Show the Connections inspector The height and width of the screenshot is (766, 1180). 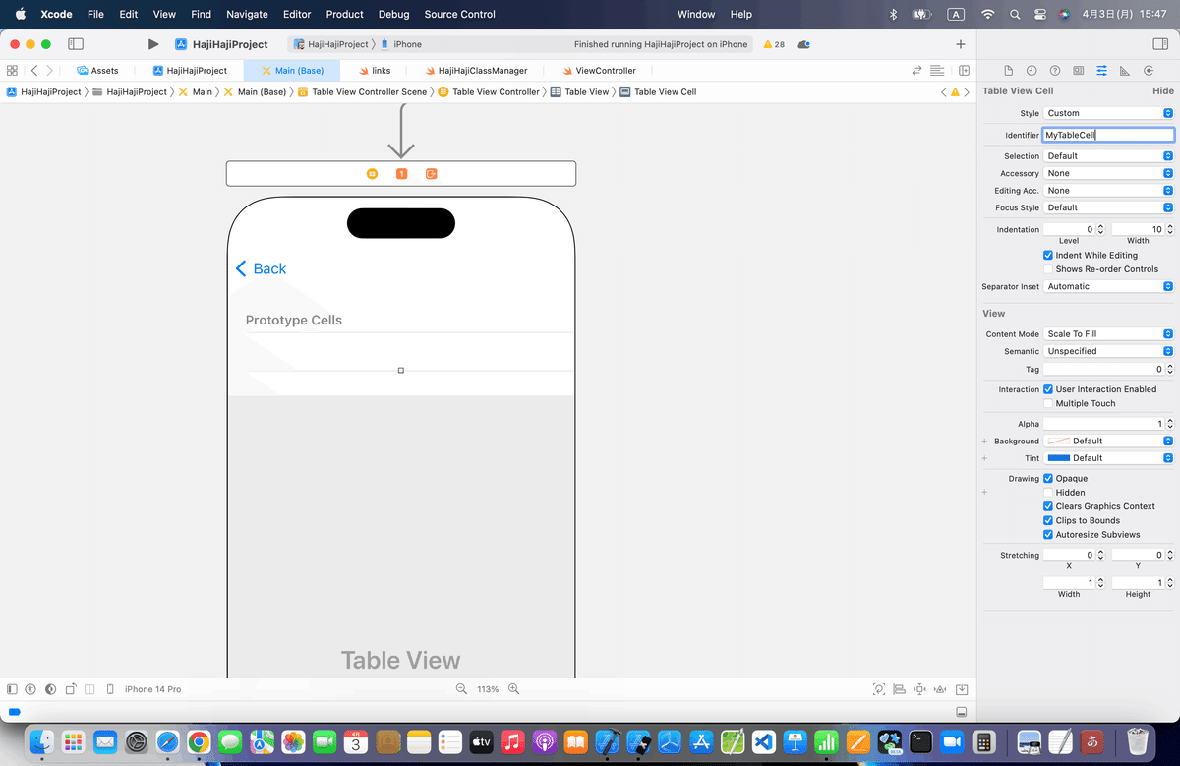(x=1148, y=71)
